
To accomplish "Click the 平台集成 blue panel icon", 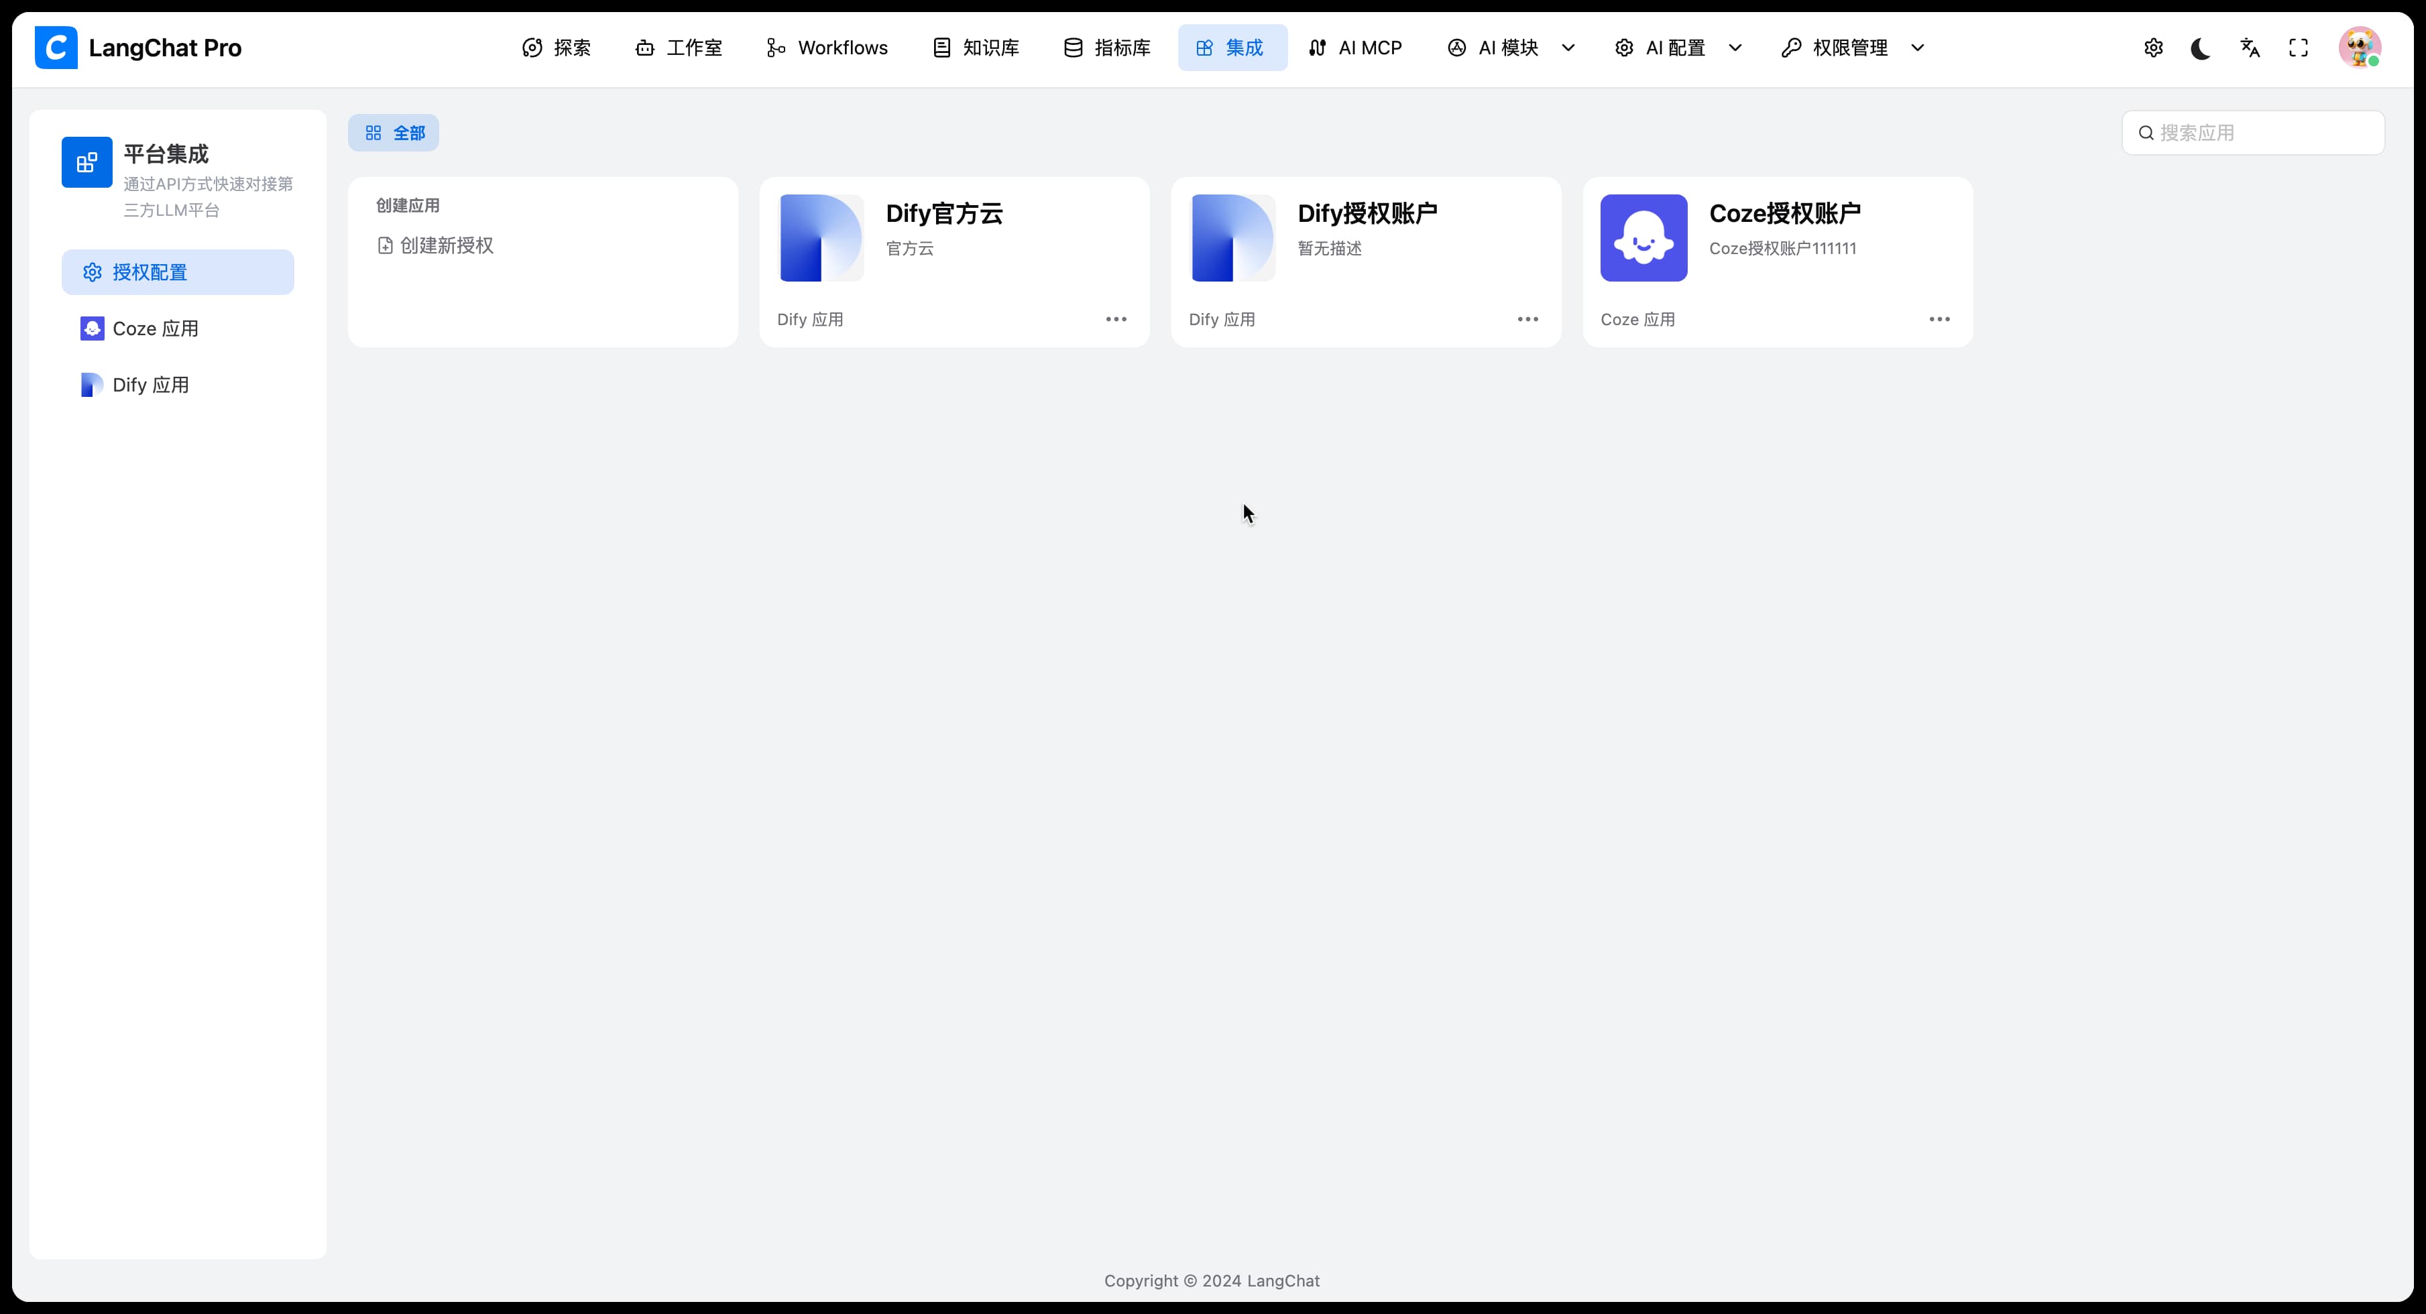I will tap(86, 162).
